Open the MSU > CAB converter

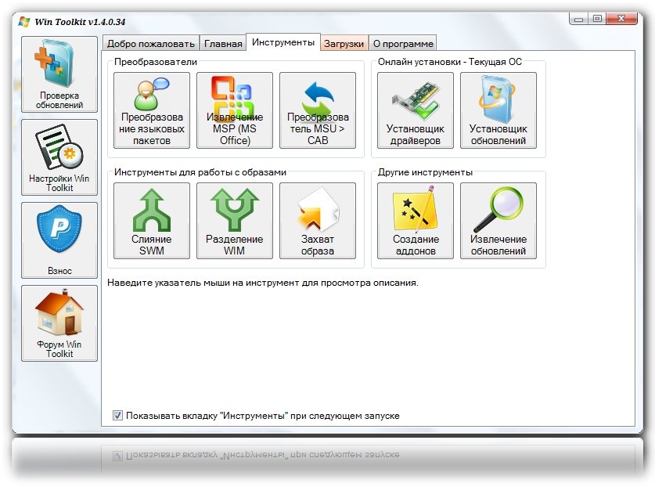tap(318, 110)
